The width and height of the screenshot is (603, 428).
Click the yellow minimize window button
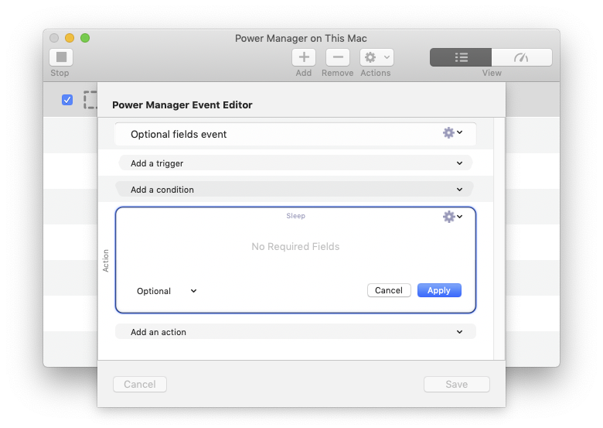[70, 38]
